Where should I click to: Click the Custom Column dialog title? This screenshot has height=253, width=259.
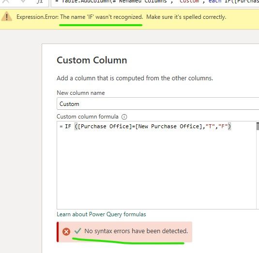[x=92, y=60]
